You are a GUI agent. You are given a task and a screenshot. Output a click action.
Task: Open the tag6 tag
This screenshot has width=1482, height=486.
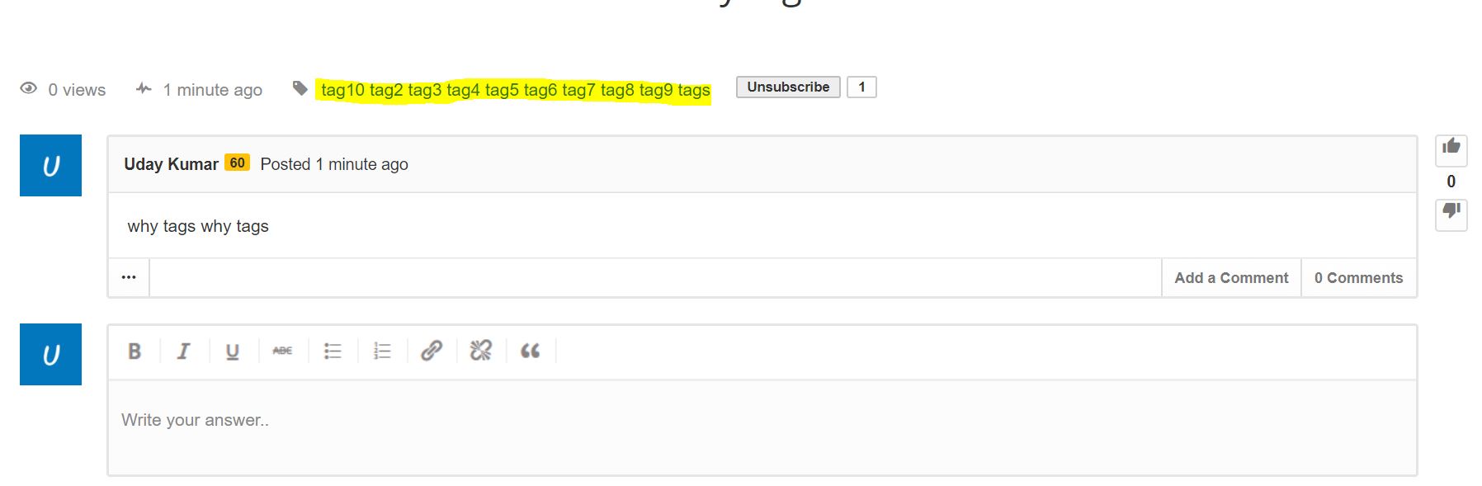coord(540,90)
